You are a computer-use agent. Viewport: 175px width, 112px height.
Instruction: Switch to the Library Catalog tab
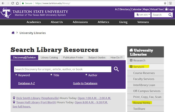[49, 58]
